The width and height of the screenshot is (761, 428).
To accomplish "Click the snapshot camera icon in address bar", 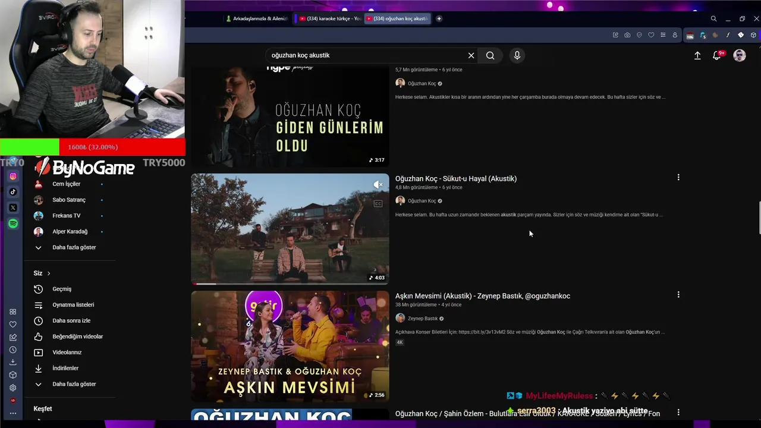I will pyautogui.click(x=627, y=35).
